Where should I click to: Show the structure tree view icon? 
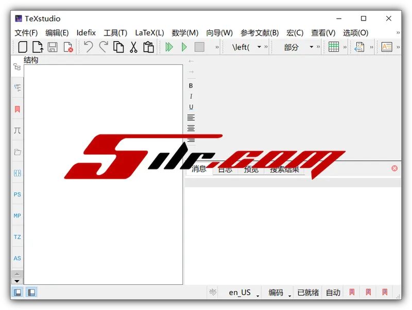pos(17,67)
